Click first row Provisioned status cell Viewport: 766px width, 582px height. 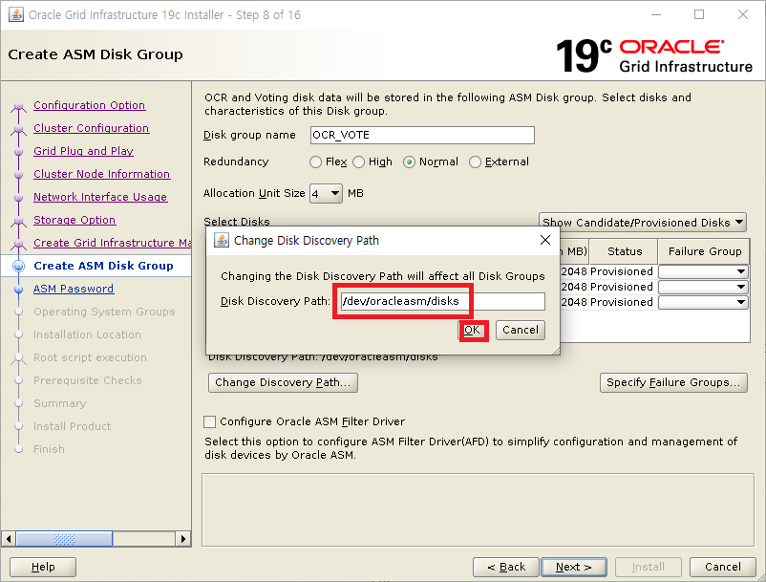pyautogui.click(x=622, y=271)
